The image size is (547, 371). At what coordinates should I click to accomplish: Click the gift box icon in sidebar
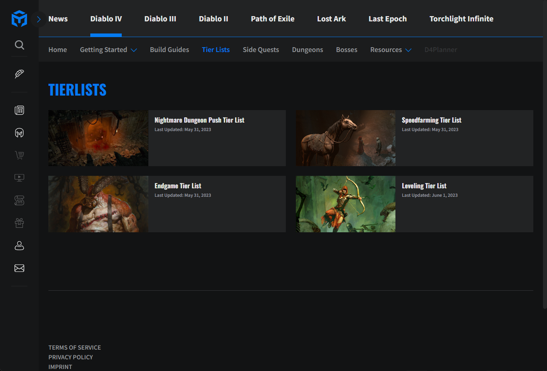coord(19,223)
